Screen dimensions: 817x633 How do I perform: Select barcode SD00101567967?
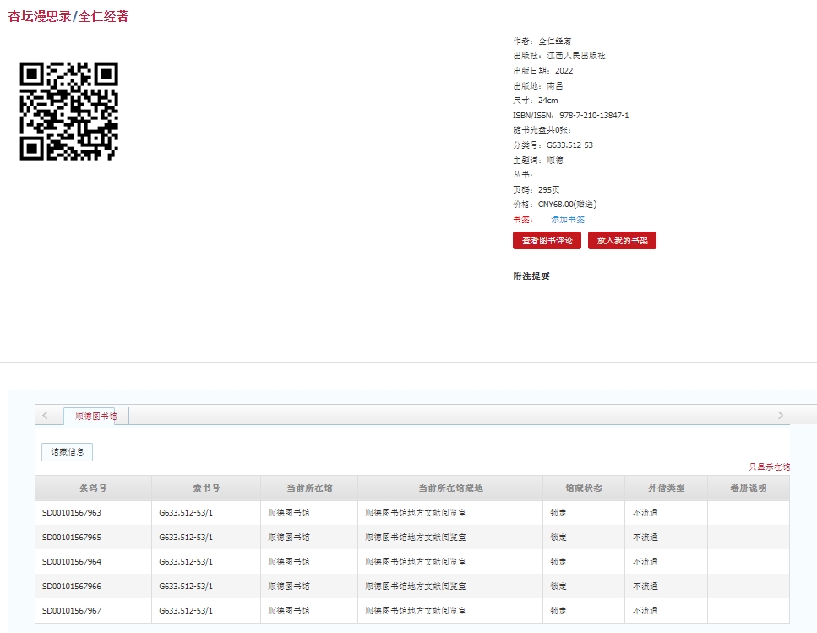(72, 610)
